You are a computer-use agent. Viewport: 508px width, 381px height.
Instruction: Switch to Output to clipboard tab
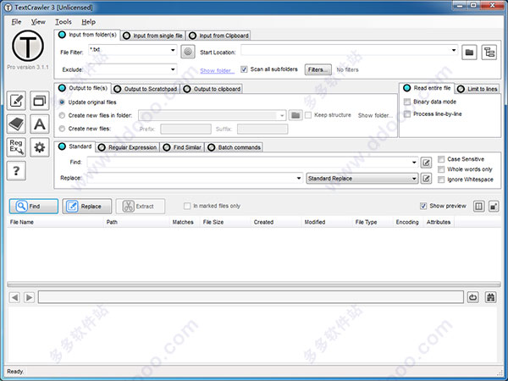pos(212,89)
